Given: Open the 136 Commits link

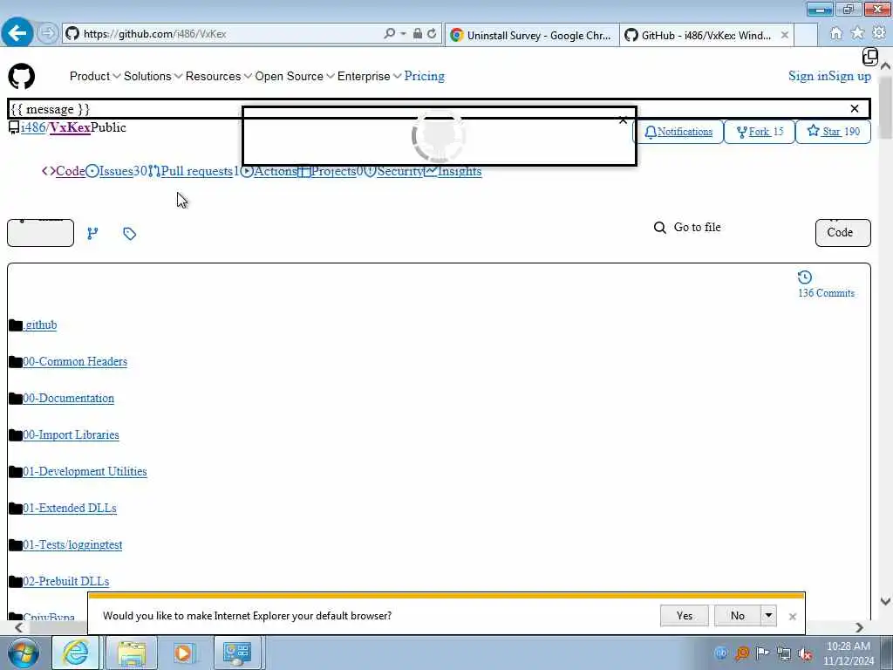Looking at the screenshot, I should click(826, 293).
